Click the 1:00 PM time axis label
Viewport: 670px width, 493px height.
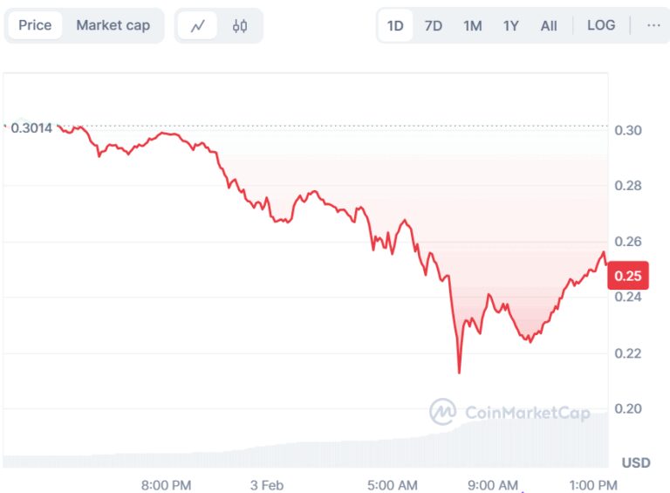(596, 485)
